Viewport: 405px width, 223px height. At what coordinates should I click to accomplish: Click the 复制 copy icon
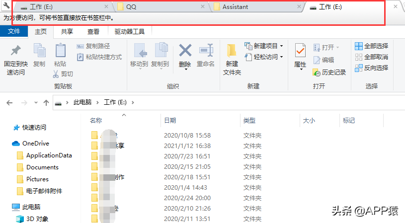pyautogui.click(x=40, y=50)
